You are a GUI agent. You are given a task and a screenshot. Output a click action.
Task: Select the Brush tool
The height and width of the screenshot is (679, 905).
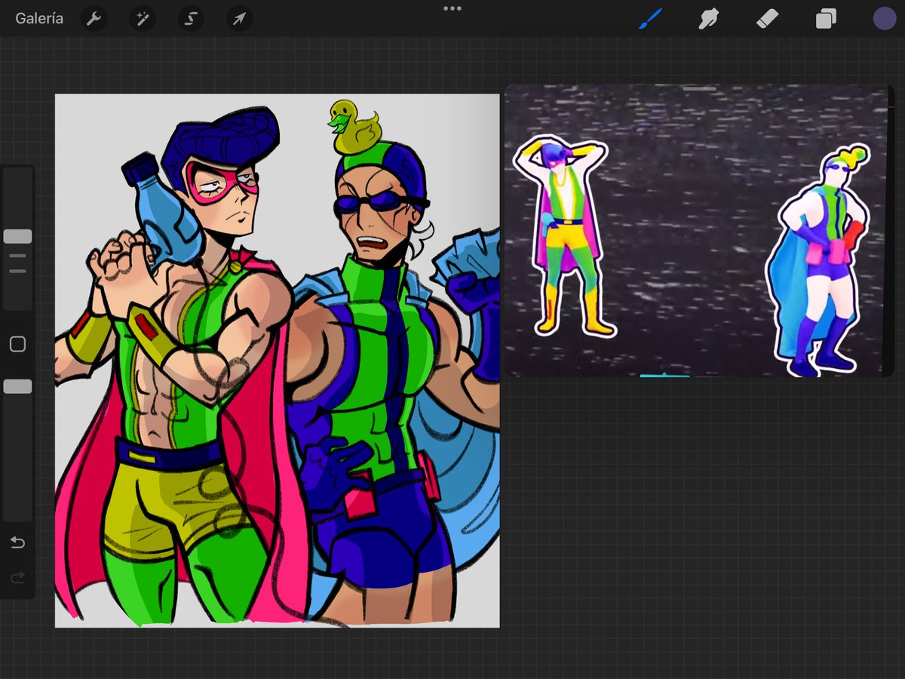click(650, 19)
